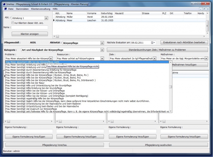The image size is (213, 157).
Task: Click 'Eigene Formulierung hinzufügen' under Ziele column
Action: click(132, 137)
